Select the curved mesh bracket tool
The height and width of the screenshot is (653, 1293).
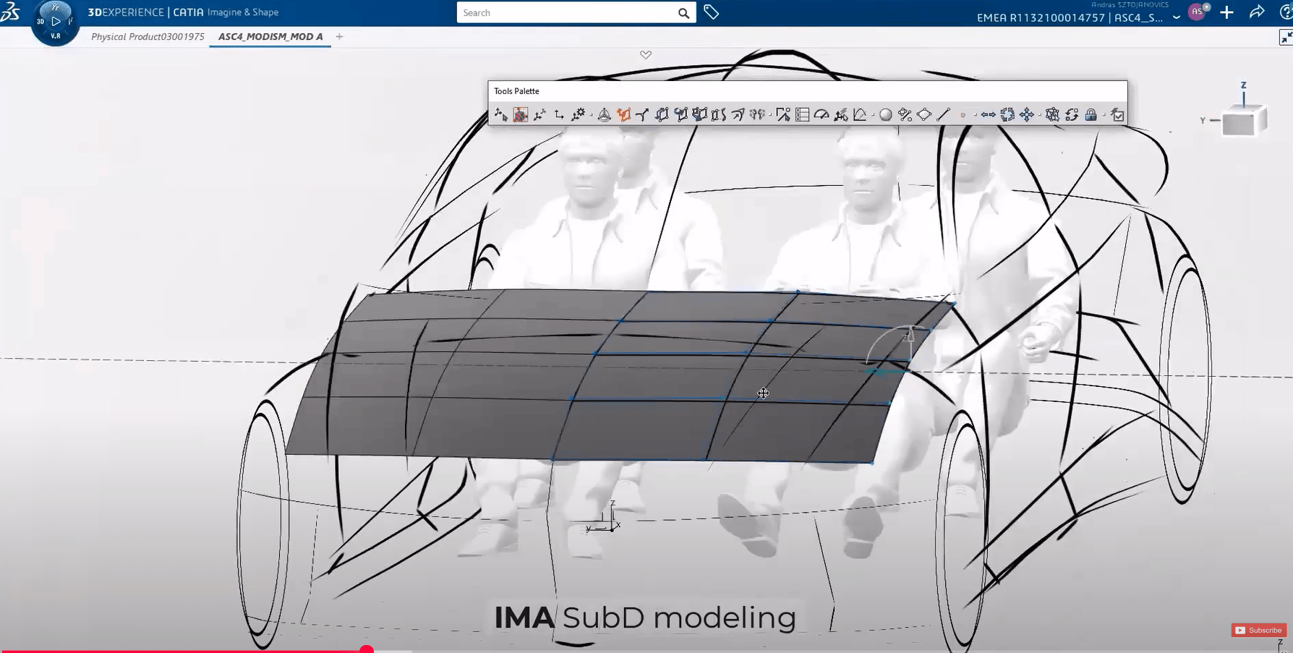pyautogui.click(x=718, y=114)
